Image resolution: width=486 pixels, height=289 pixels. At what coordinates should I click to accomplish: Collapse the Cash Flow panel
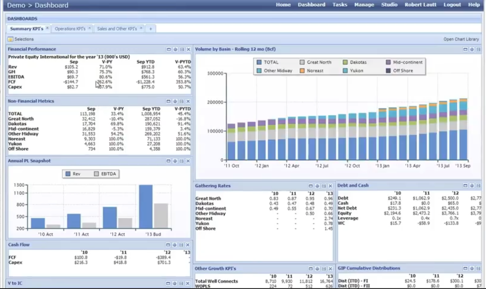pos(168,245)
